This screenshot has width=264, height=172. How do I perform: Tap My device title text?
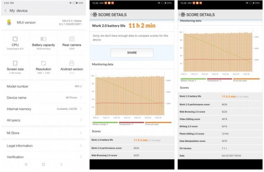tap(19, 11)
